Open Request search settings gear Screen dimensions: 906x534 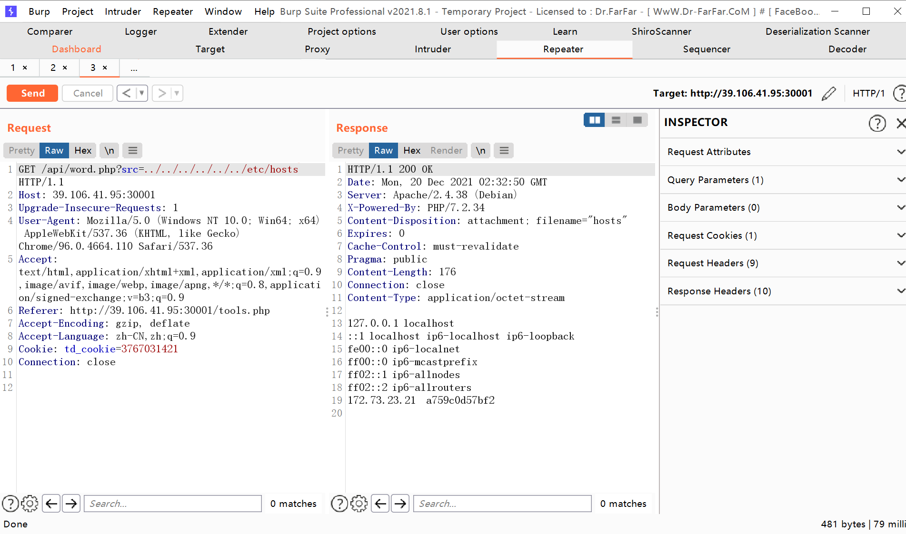point(30,503)
